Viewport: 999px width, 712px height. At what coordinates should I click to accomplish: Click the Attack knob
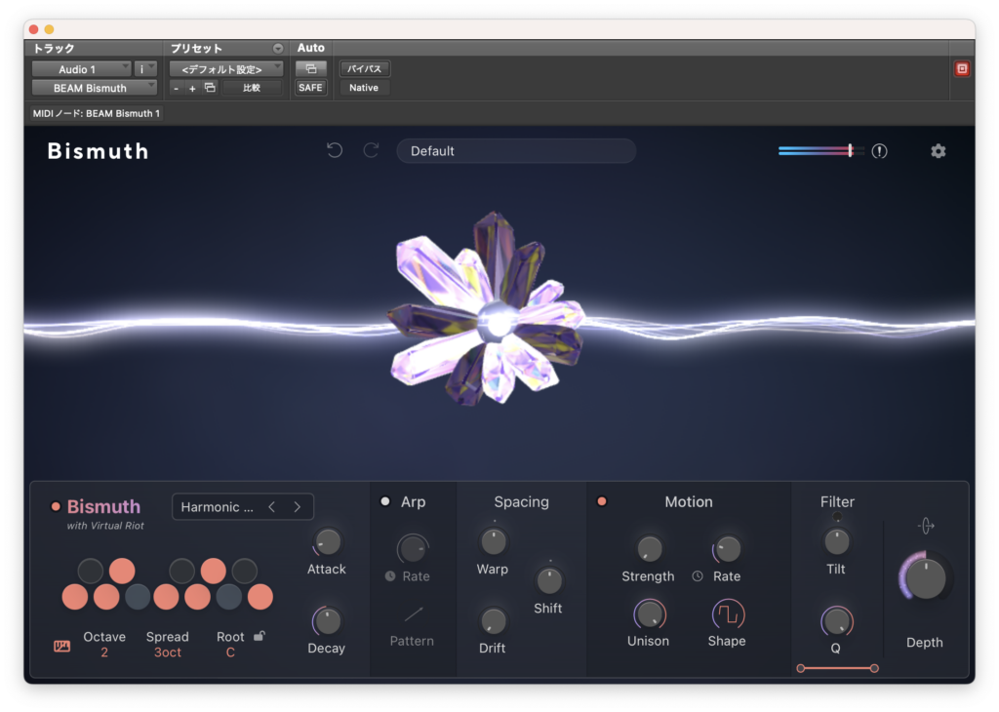coord(328,542)
